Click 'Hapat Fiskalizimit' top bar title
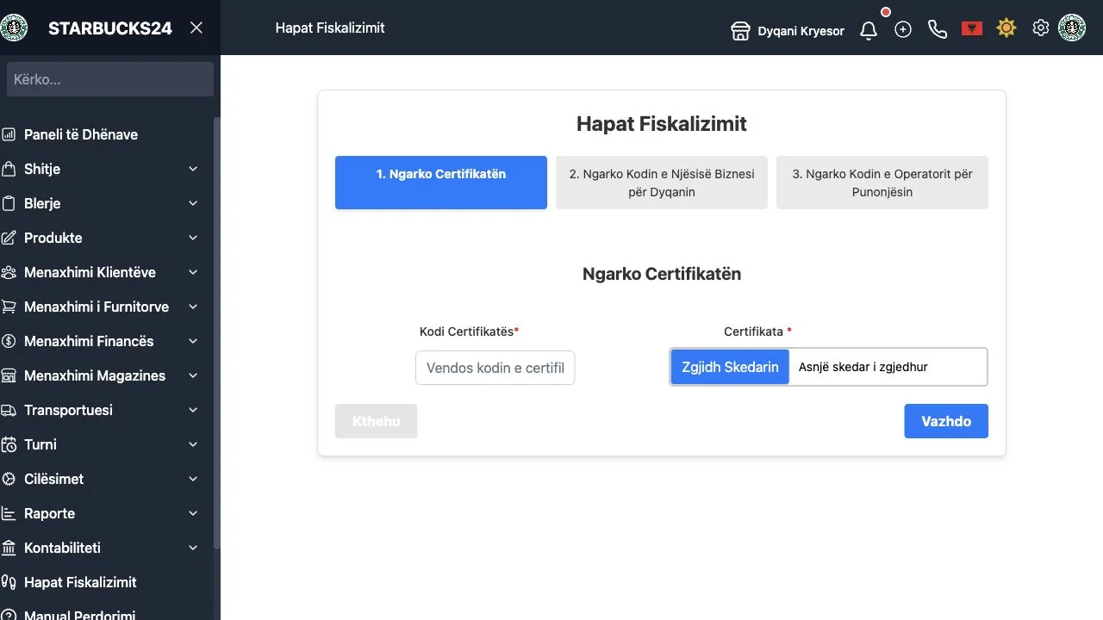The image size is (1103, 620). coord(330,28)
